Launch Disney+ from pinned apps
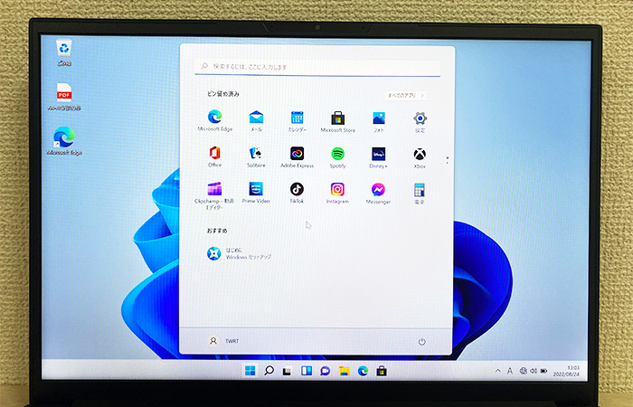The image size is (633, 407). tap(379, 155)
